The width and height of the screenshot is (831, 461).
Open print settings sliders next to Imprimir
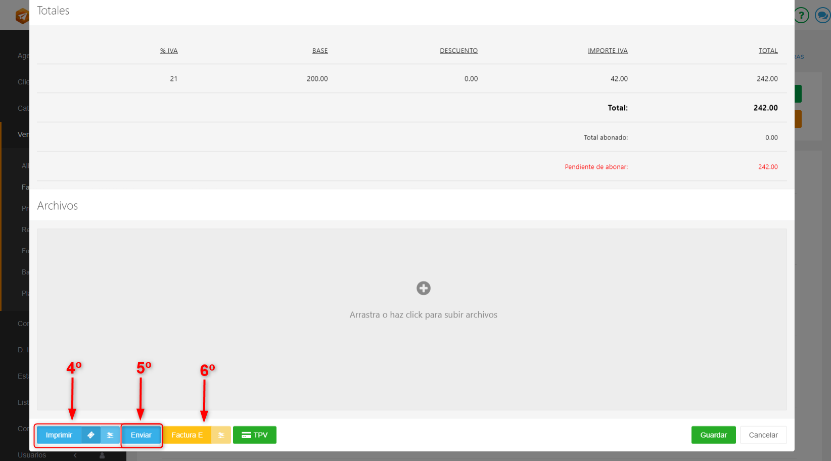click(110, 435)
